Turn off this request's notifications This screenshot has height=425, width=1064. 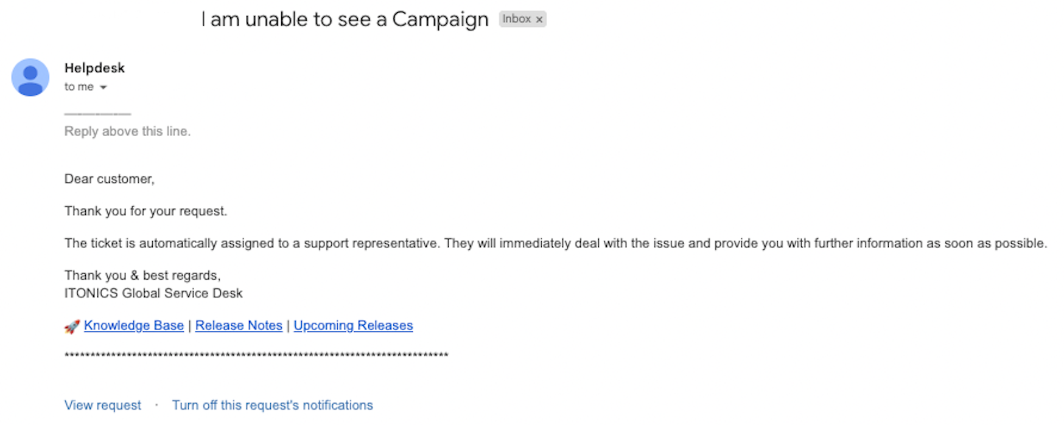tap(272, 405)
